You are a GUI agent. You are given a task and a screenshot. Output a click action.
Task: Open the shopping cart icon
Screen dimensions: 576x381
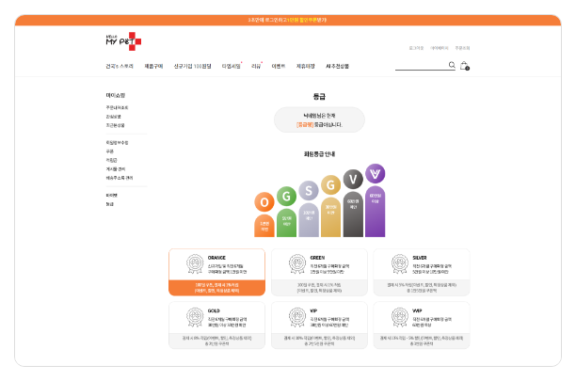pyautogui.click(x=464, y=66)
